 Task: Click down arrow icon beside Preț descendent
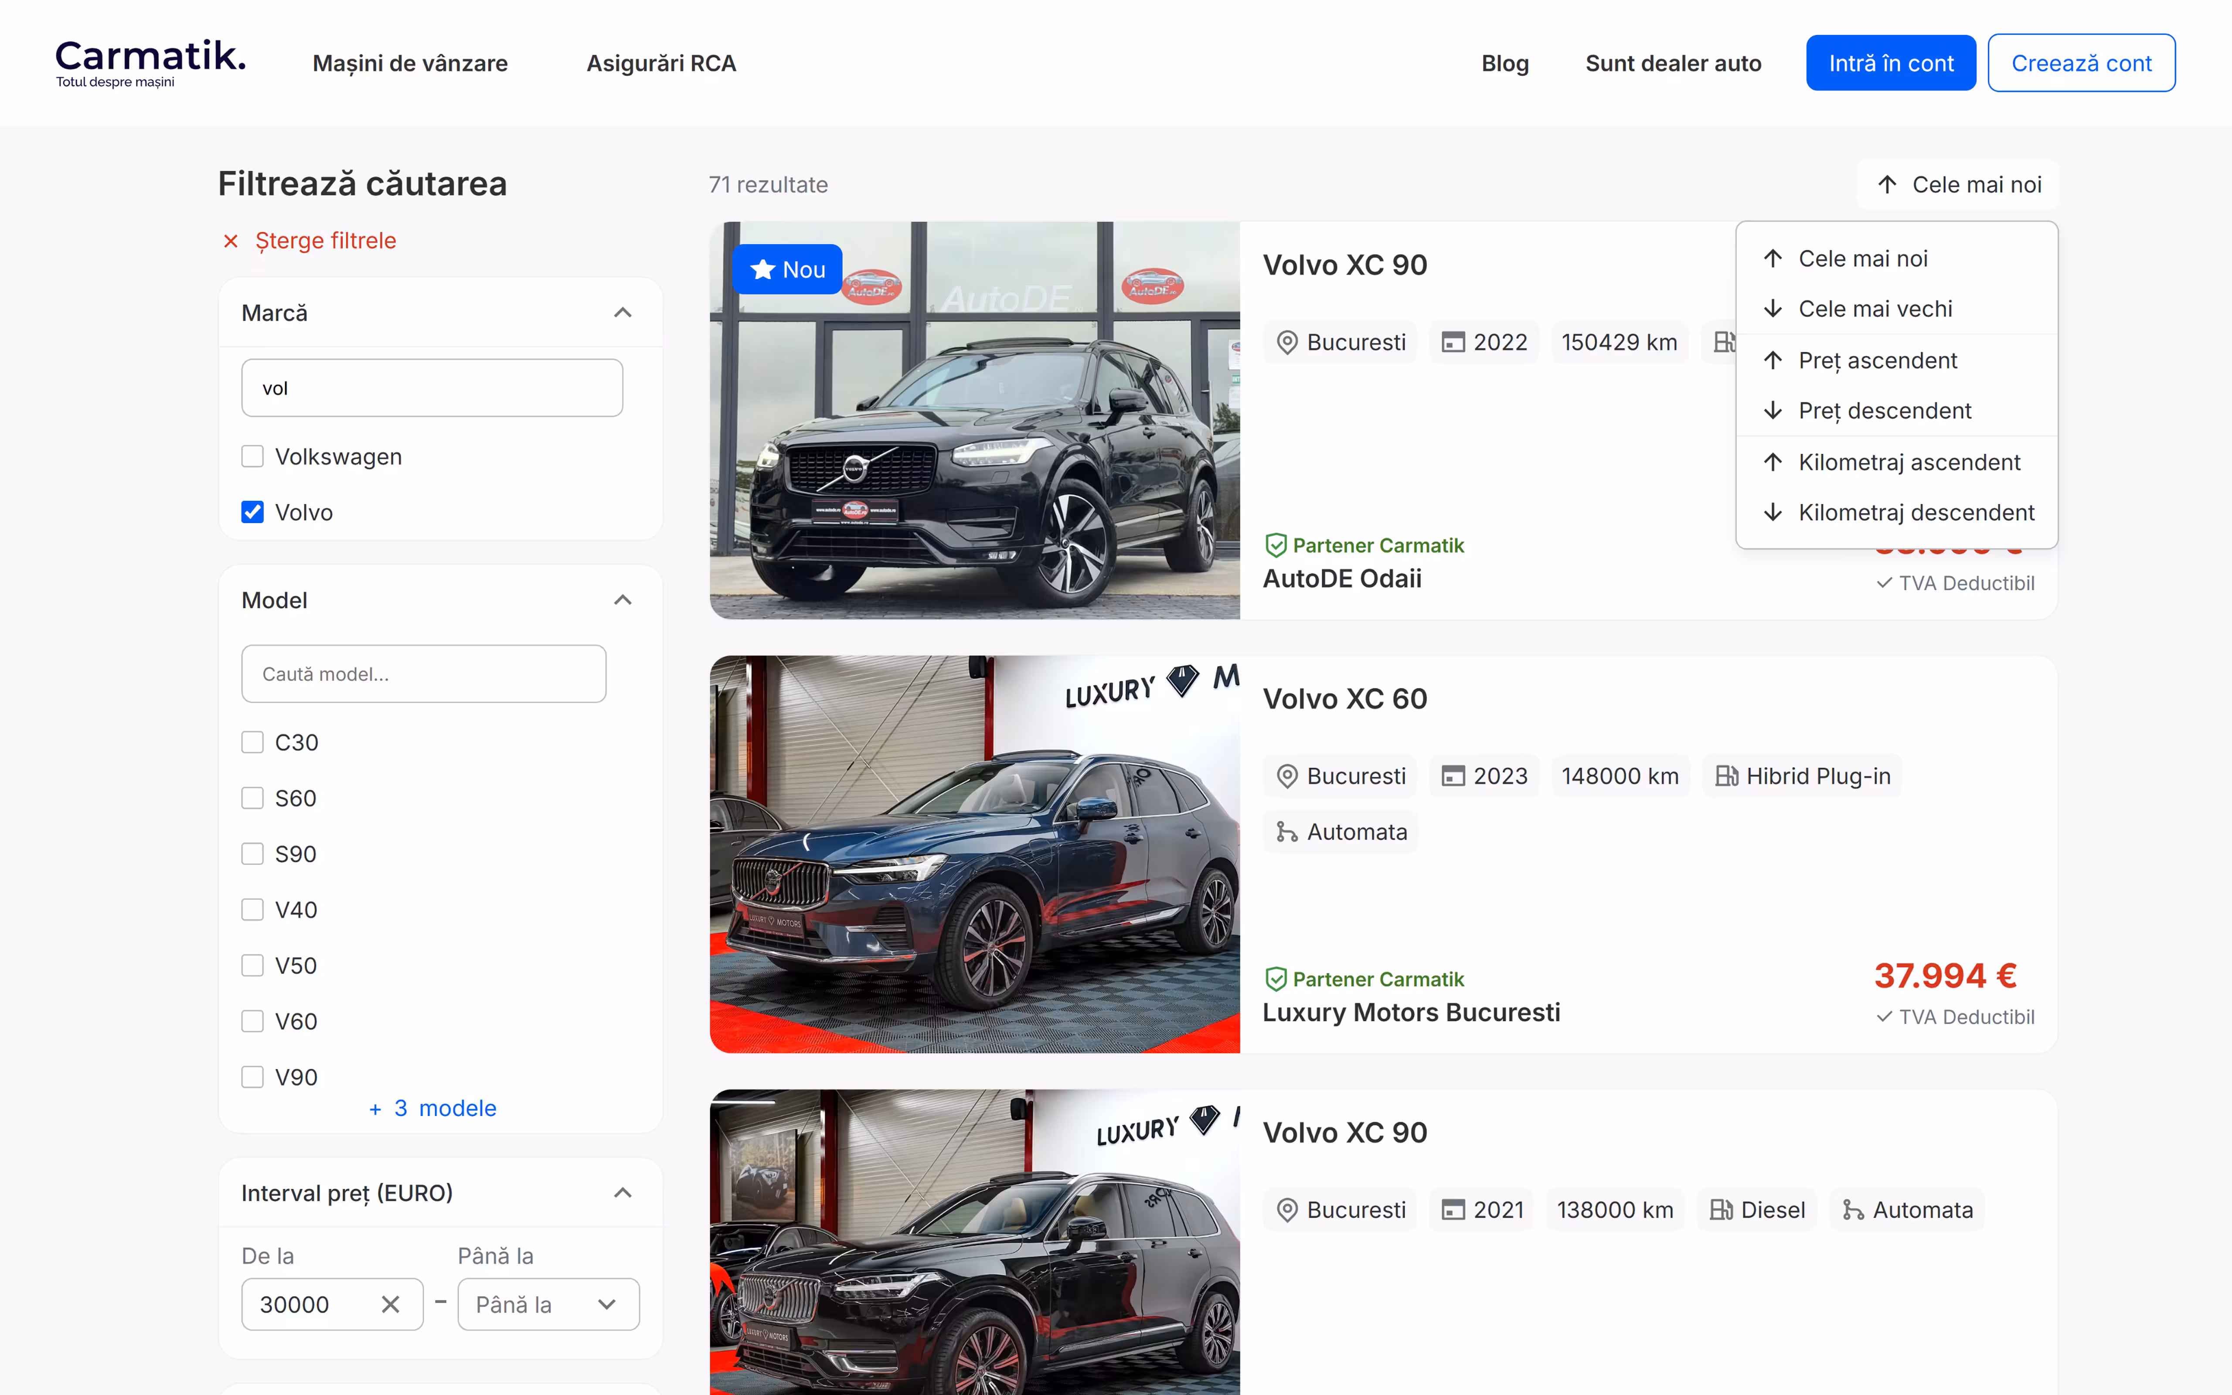1773,411
